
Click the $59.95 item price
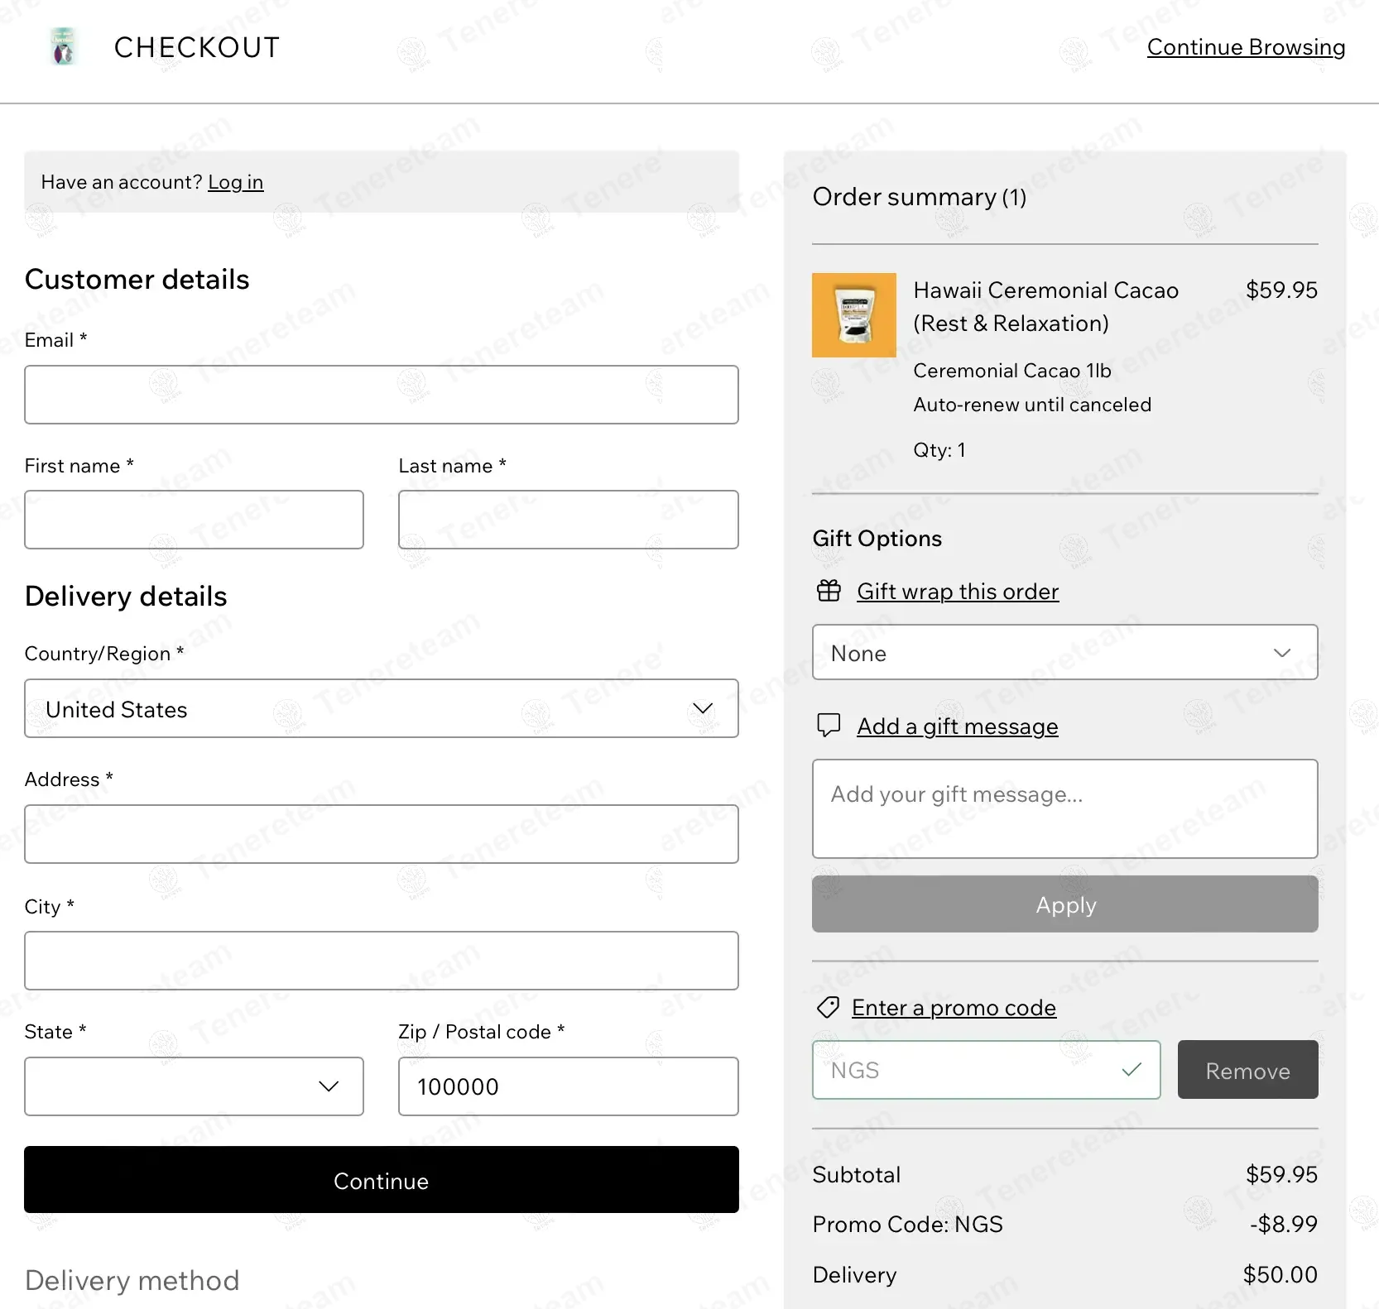[1281, 290]
